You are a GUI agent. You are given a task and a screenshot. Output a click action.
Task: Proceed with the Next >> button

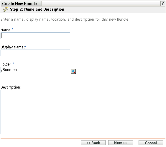[121, 143]
